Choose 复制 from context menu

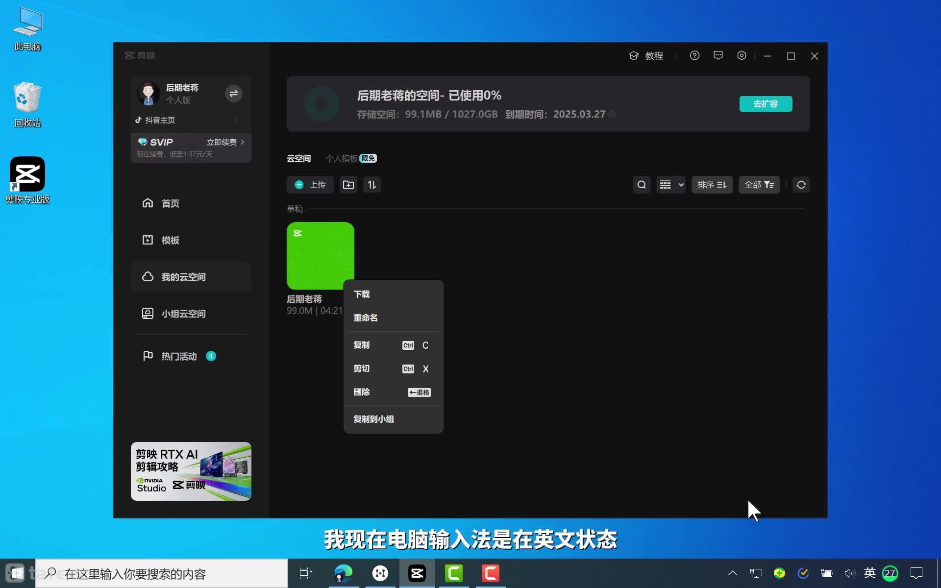pos(394,345)
